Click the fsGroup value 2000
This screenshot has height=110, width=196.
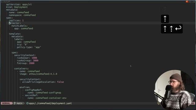point(32,63)
